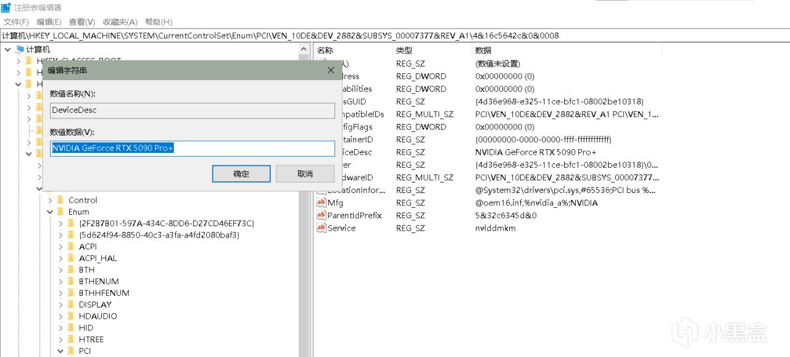Click data value NVIDIA GeForce RTX 5090 Pro+ in list
This screenshot has height=357, width=790.
(x=536, y=152)
